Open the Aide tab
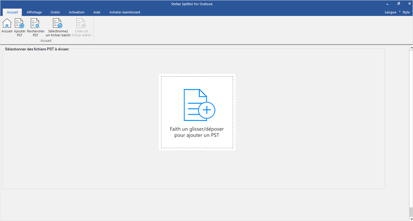The height and width of the screenshot is (221, 413). [x=97, y=12]
